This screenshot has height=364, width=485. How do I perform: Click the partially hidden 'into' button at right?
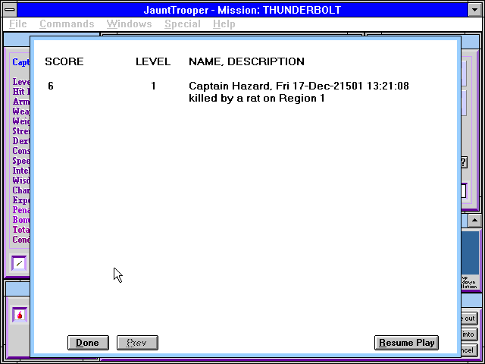pyautogui.click(x=469, y=334)
